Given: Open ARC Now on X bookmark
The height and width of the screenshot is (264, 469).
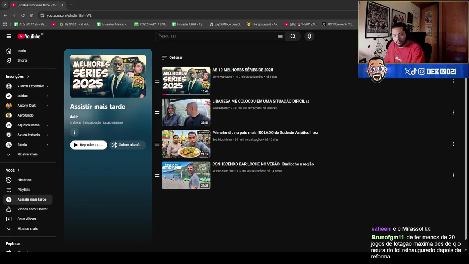Looking at the screenshot, I should (338, 24).
